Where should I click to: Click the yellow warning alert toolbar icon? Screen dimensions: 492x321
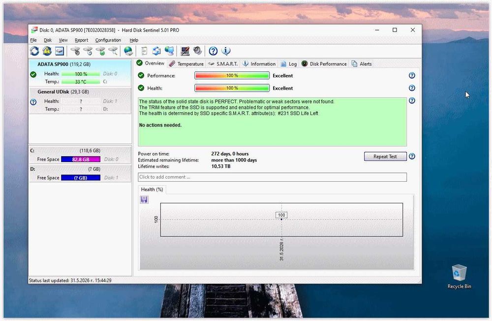tap(47, 51)
